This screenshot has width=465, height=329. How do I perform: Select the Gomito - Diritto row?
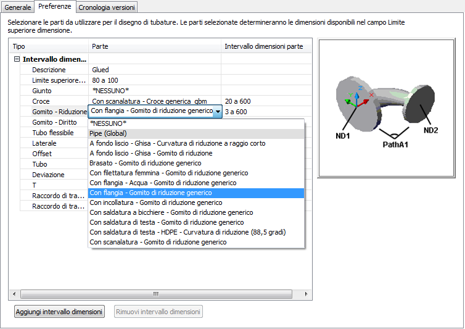click(x=54, y=122)
